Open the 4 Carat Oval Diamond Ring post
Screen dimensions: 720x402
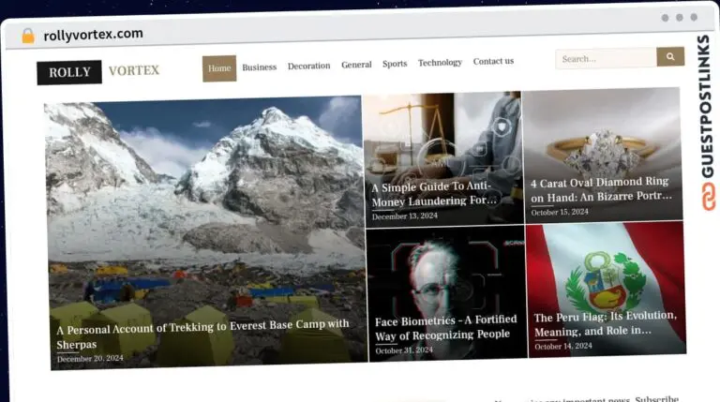tap(601, 190)
